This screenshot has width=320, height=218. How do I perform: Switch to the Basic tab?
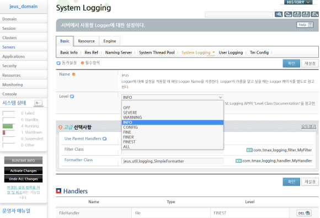click(65, 41)
